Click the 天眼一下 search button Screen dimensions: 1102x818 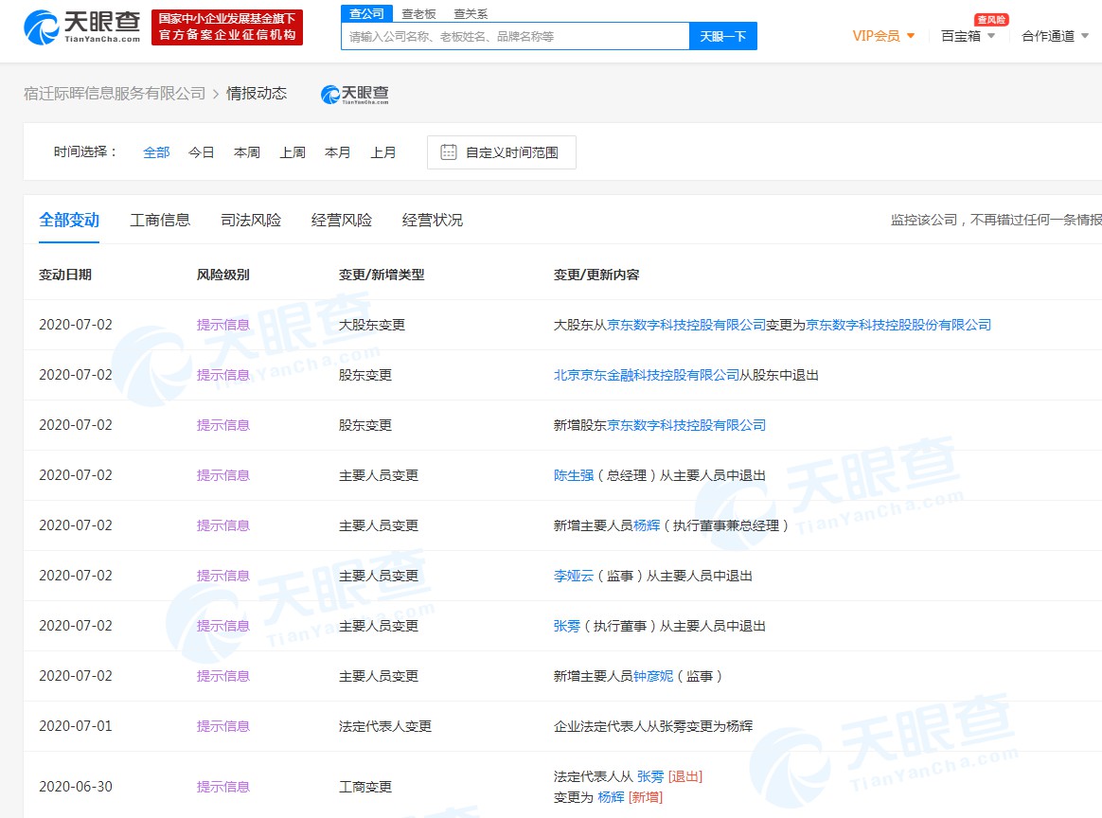pos(723,37)
